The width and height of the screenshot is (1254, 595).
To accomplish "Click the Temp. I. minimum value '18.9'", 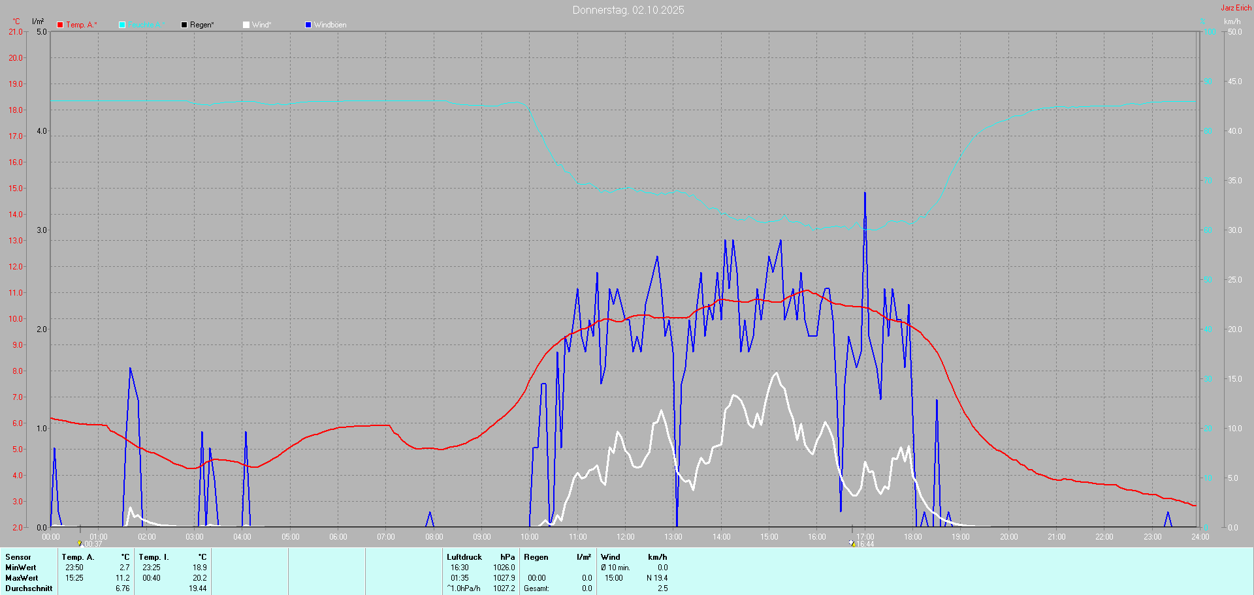I will tap(200, 568).
